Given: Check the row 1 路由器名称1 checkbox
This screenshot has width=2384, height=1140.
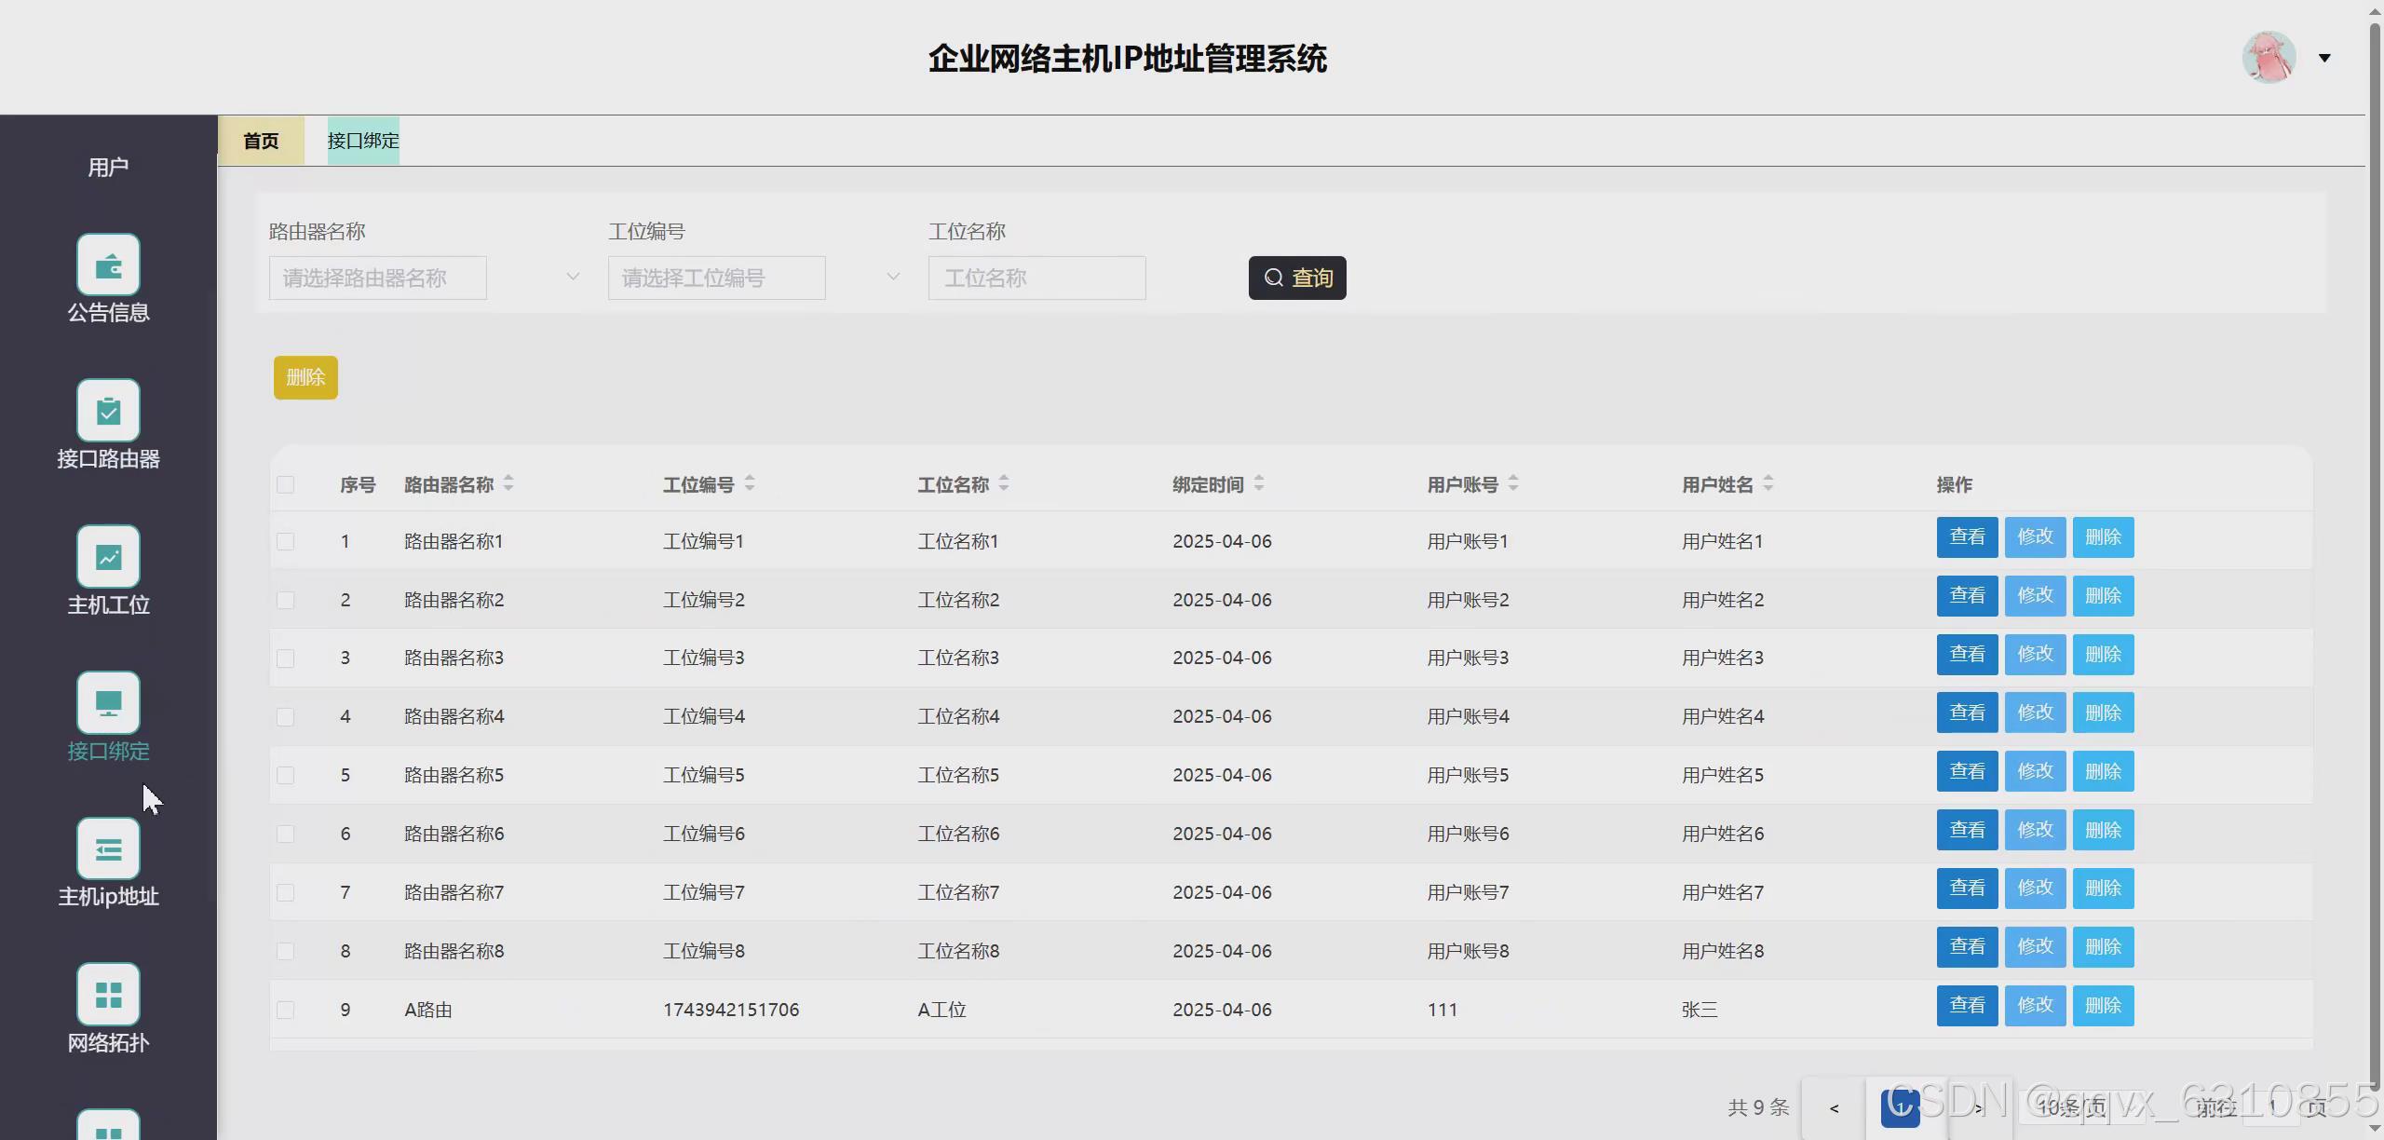Looking at the screenshot, I should 286,541.
